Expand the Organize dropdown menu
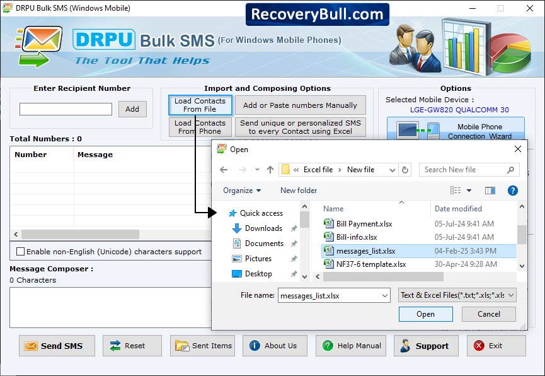Viewport: 545px width, 376px height. click(242, 191)
